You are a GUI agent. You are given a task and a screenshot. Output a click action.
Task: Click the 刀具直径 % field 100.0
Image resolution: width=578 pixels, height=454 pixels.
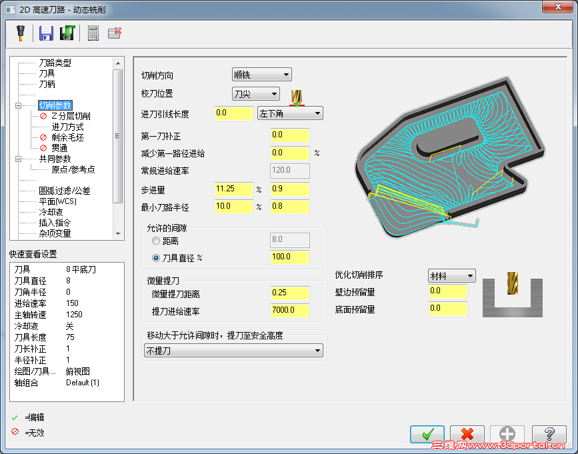290,257
